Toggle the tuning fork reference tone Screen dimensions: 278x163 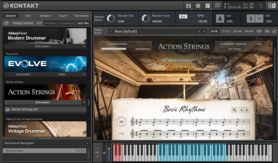pos(251,19)
